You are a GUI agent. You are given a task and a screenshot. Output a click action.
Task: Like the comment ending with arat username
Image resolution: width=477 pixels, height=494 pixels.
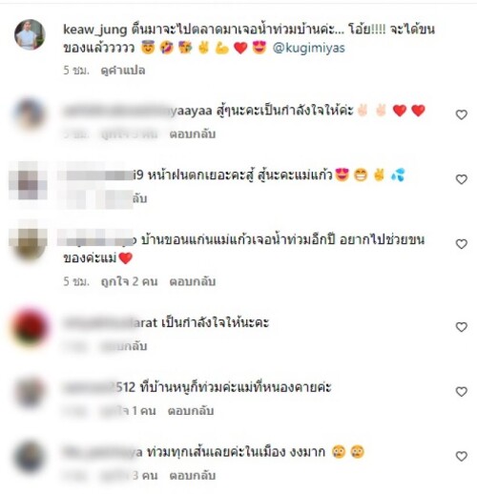coord(461,327)
